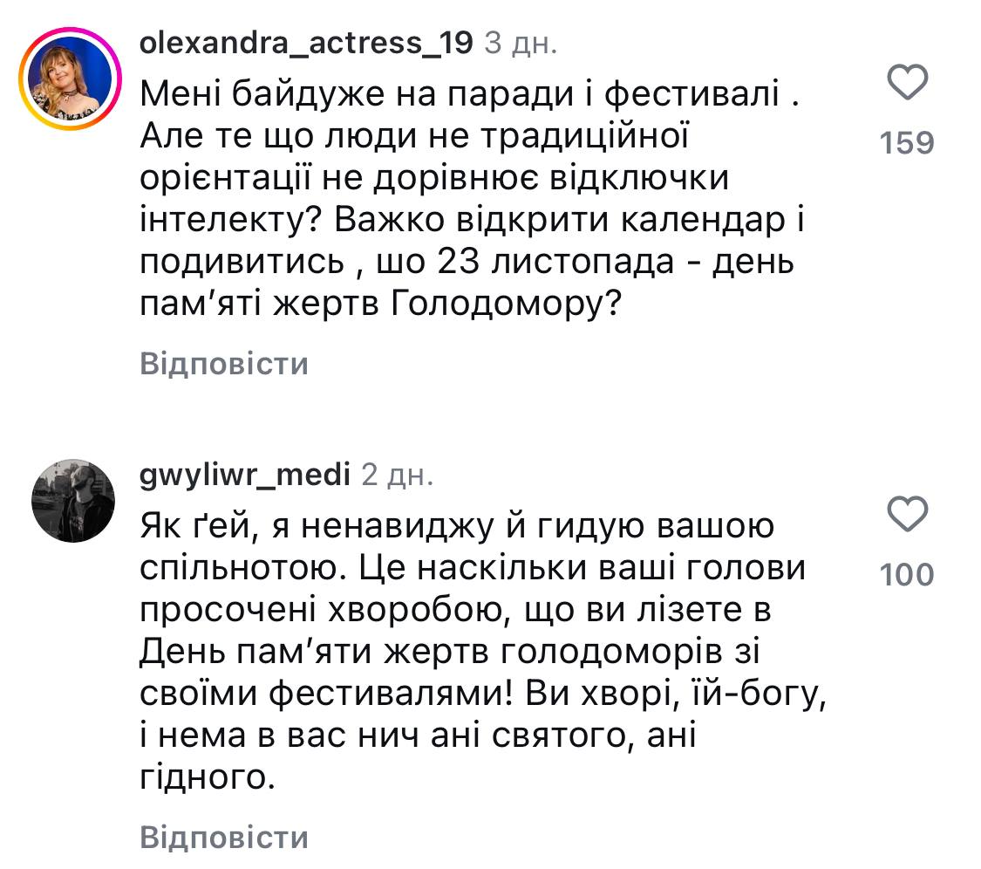Like the comment by olexandra_actress_19
Image resolution: width=981 pixels, height=869 pixels.
pos(908,85)
